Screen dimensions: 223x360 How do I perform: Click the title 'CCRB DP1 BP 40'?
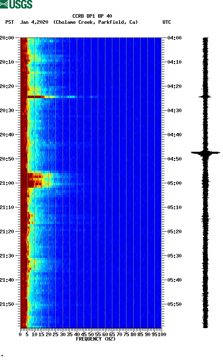pos(92,16)
